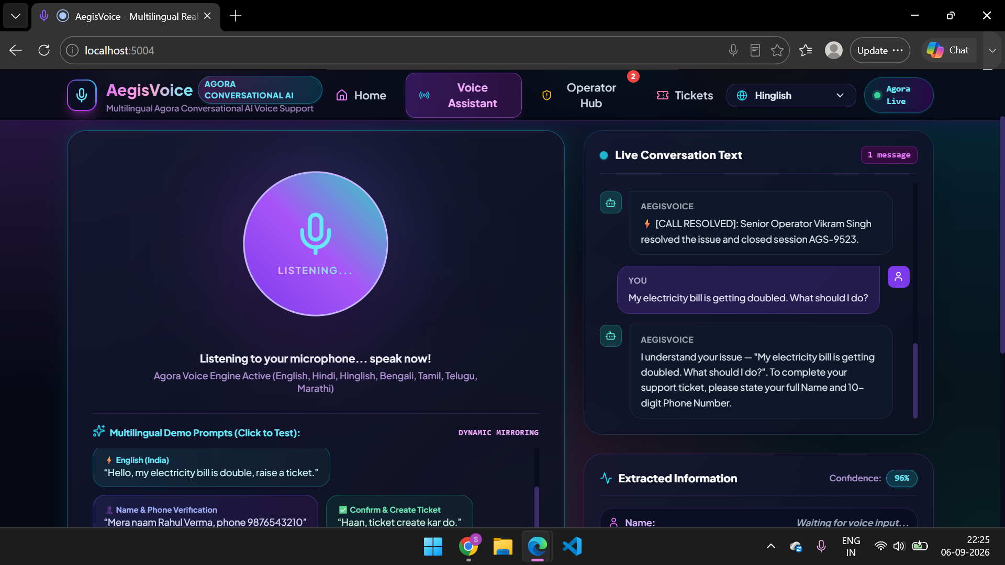Click the first AegisVoice bot avatar icon

pyautogui.click(x=610, y=203)
